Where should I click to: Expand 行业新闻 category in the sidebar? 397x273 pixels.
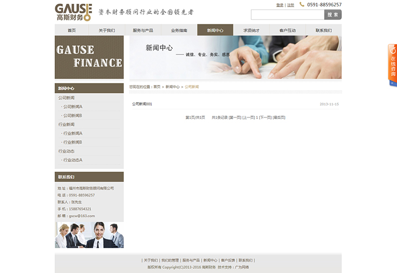66,124
